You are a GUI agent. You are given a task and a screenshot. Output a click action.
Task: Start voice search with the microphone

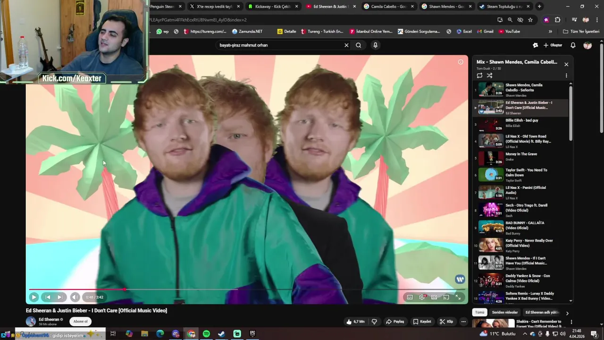tap(375, 45)
